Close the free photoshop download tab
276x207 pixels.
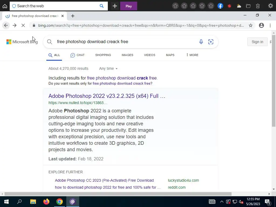pos(63,16)
